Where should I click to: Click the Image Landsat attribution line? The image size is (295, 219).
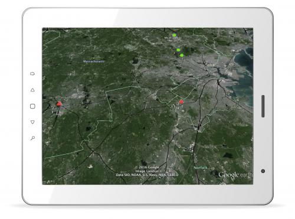[x=147, y=171]
